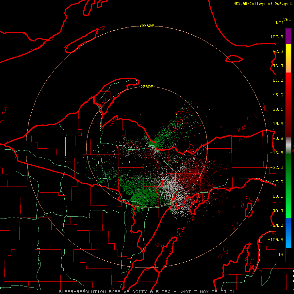294x294 pixels.
Task: Select the 45.6 velocity scale value
Action: pos(278,95)
